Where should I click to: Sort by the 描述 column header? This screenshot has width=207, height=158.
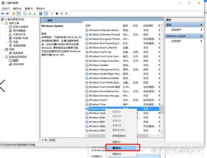pyautogui.click(x=125, y=26)
